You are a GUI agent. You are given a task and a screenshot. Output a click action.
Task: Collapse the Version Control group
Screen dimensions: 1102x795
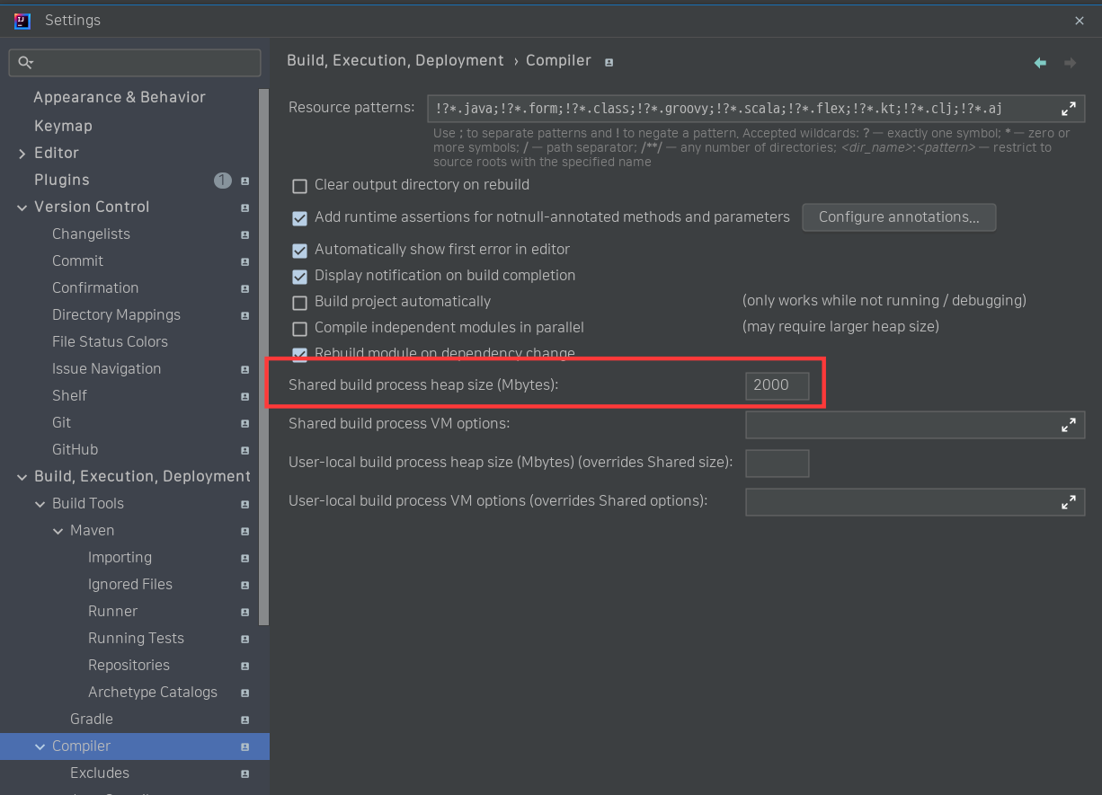22,208
